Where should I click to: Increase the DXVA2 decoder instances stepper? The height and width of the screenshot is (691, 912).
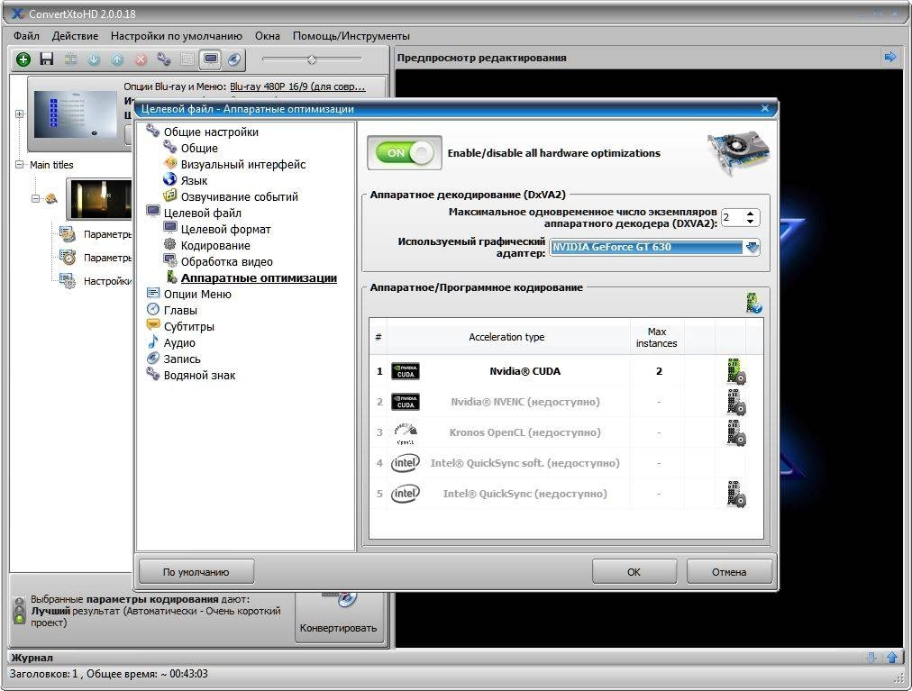pos(751,214)
